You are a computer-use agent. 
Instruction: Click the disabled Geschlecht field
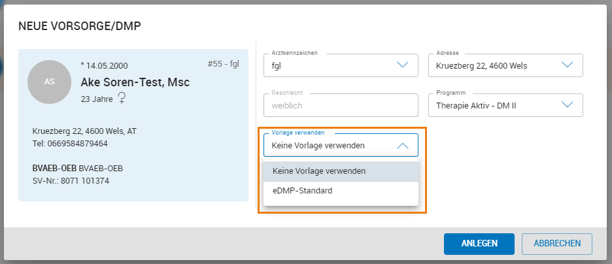340,105
